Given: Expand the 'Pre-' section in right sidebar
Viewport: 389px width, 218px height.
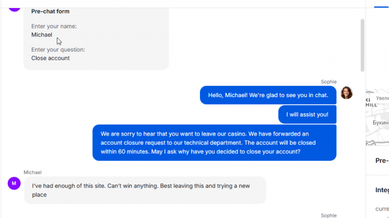Looking at the screenshot, I should [x=382, y=161].
